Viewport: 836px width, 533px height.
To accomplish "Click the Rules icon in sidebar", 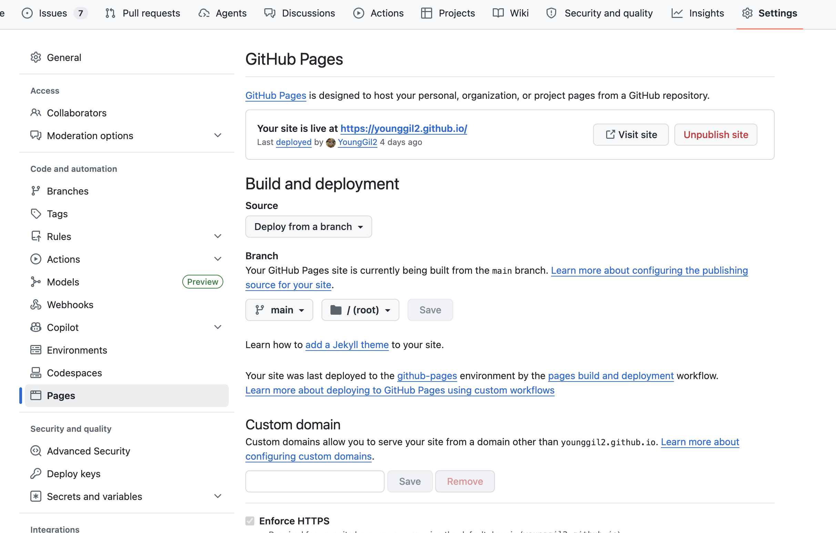I will [36, 236].
